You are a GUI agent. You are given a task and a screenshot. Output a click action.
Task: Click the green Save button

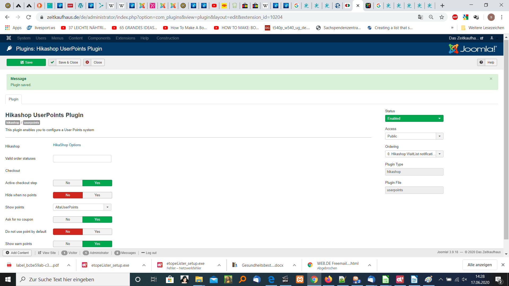tap(26, 62)
